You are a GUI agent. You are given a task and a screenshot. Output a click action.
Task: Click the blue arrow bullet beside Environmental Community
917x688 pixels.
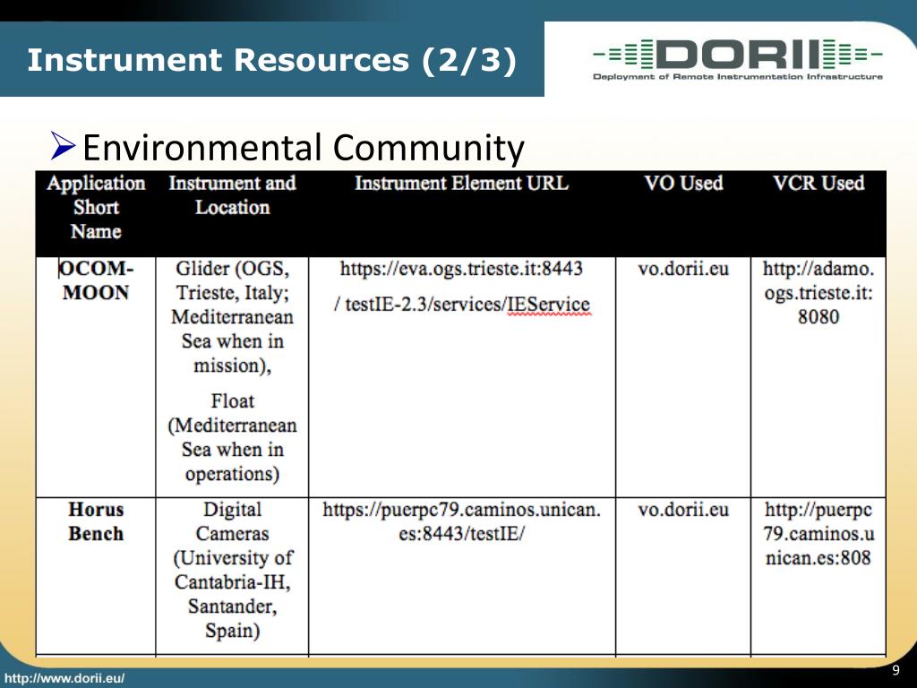coord(63,146)
